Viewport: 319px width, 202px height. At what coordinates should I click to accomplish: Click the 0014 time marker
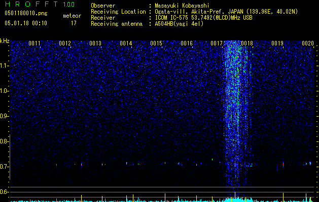click(x=126, y=43)
